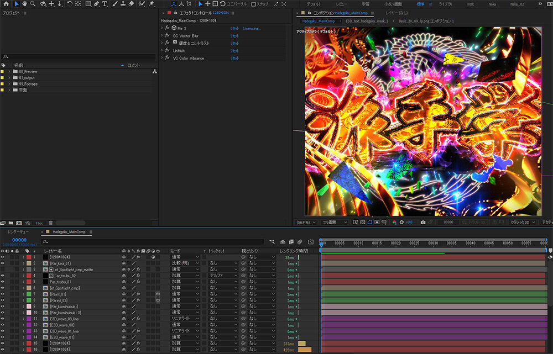Delete selected item with project trash icon

(51, 223)
